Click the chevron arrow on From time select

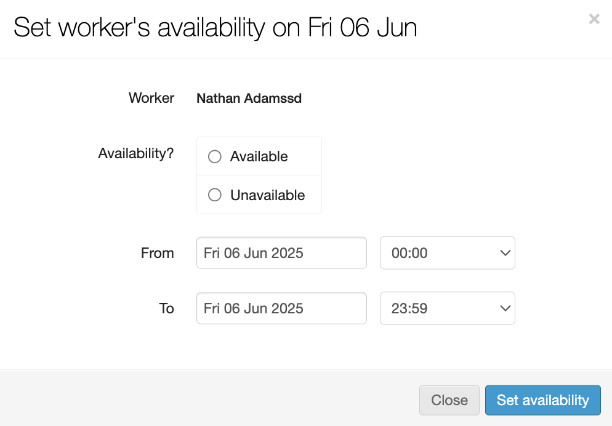click(x=505, y=253)
